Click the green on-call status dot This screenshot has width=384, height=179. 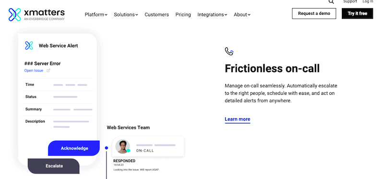pos(128,150)
